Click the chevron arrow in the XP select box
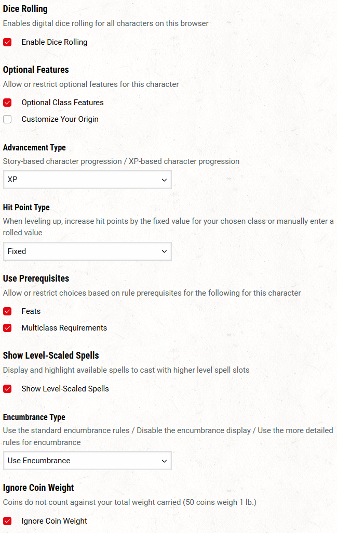This screenshot has height=533, width=337. coord(164,180)
